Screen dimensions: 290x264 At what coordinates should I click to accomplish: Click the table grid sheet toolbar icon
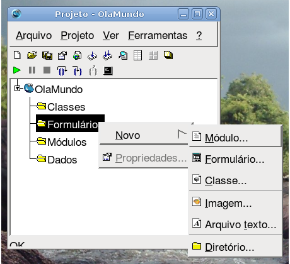(138, 55)
